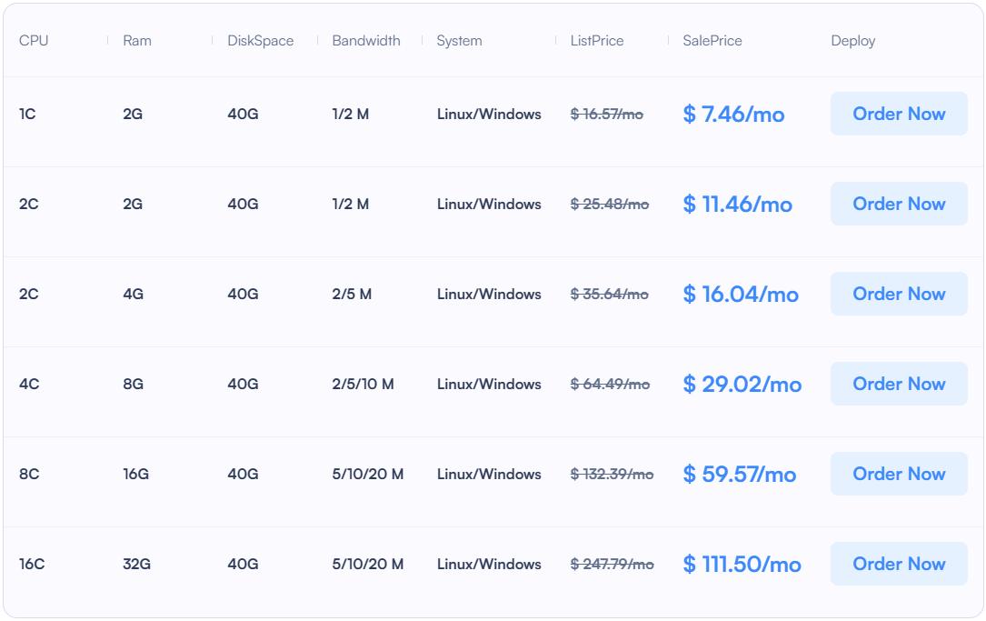Click Order Now for the 8C 16G plan
The width and height of the screenshot is (986, 621).
click(898, 474)
